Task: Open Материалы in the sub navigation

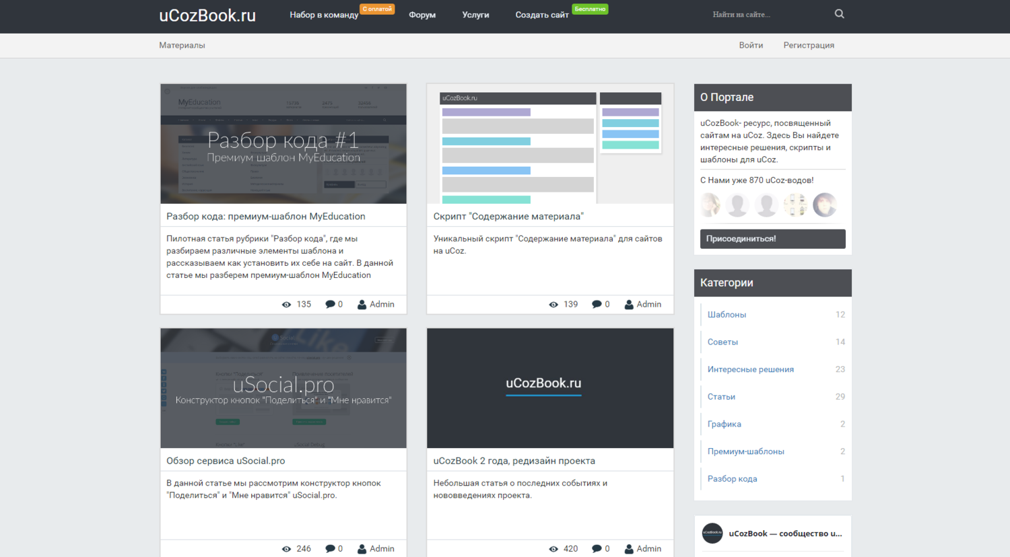Action: [x=182, y=45]
